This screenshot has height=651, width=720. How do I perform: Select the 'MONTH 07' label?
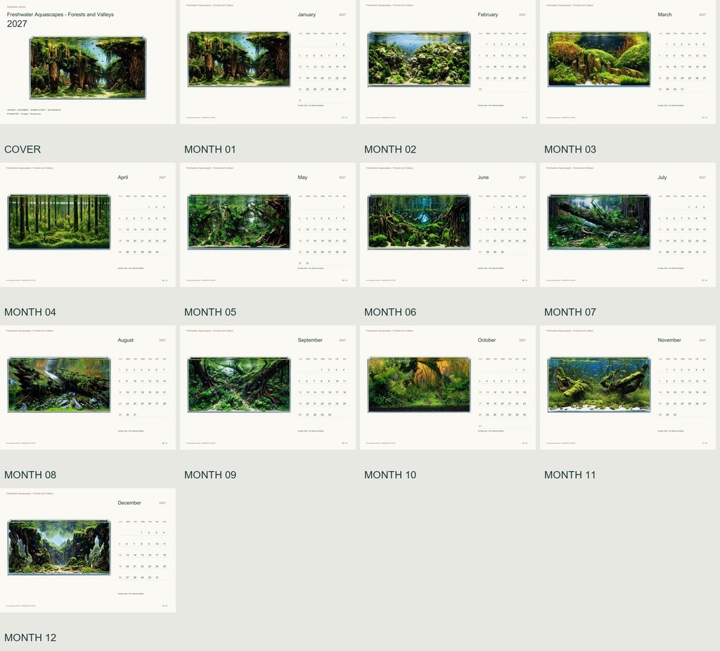[x=570, y=312]
